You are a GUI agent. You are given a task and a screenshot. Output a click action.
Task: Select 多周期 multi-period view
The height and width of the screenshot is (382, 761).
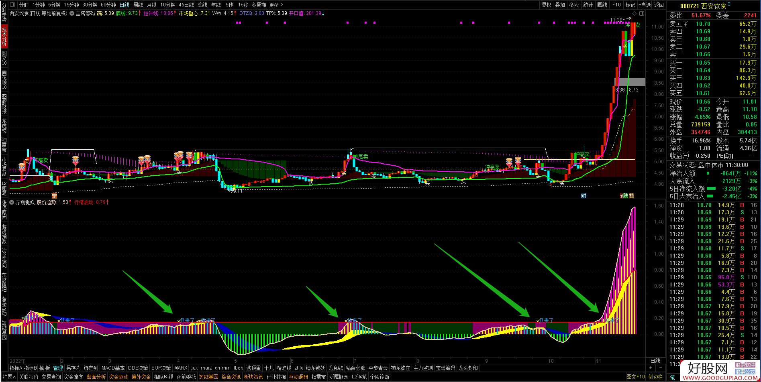coord(259,5)
